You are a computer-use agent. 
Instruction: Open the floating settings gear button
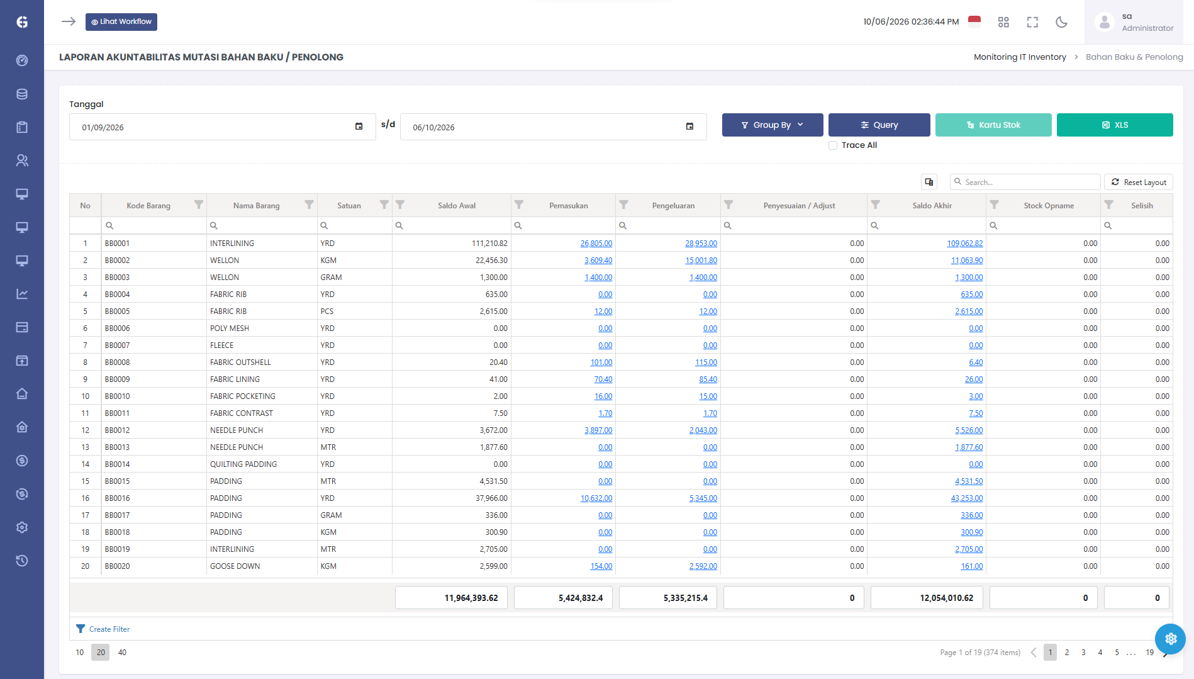pyautogui.click(x=1171, y=639)
